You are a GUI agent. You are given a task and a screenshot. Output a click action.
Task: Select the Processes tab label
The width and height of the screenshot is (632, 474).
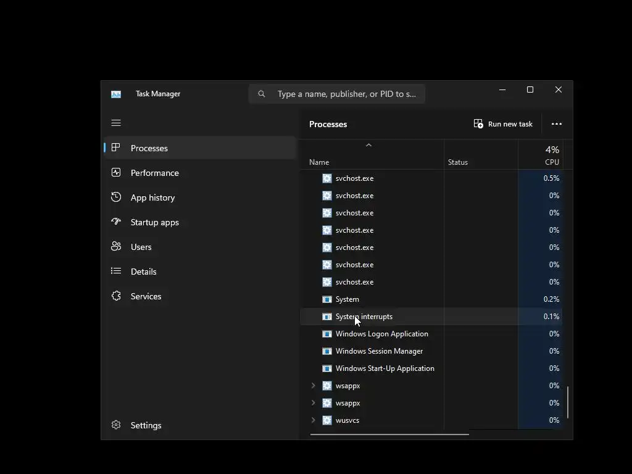pos(149,148)
